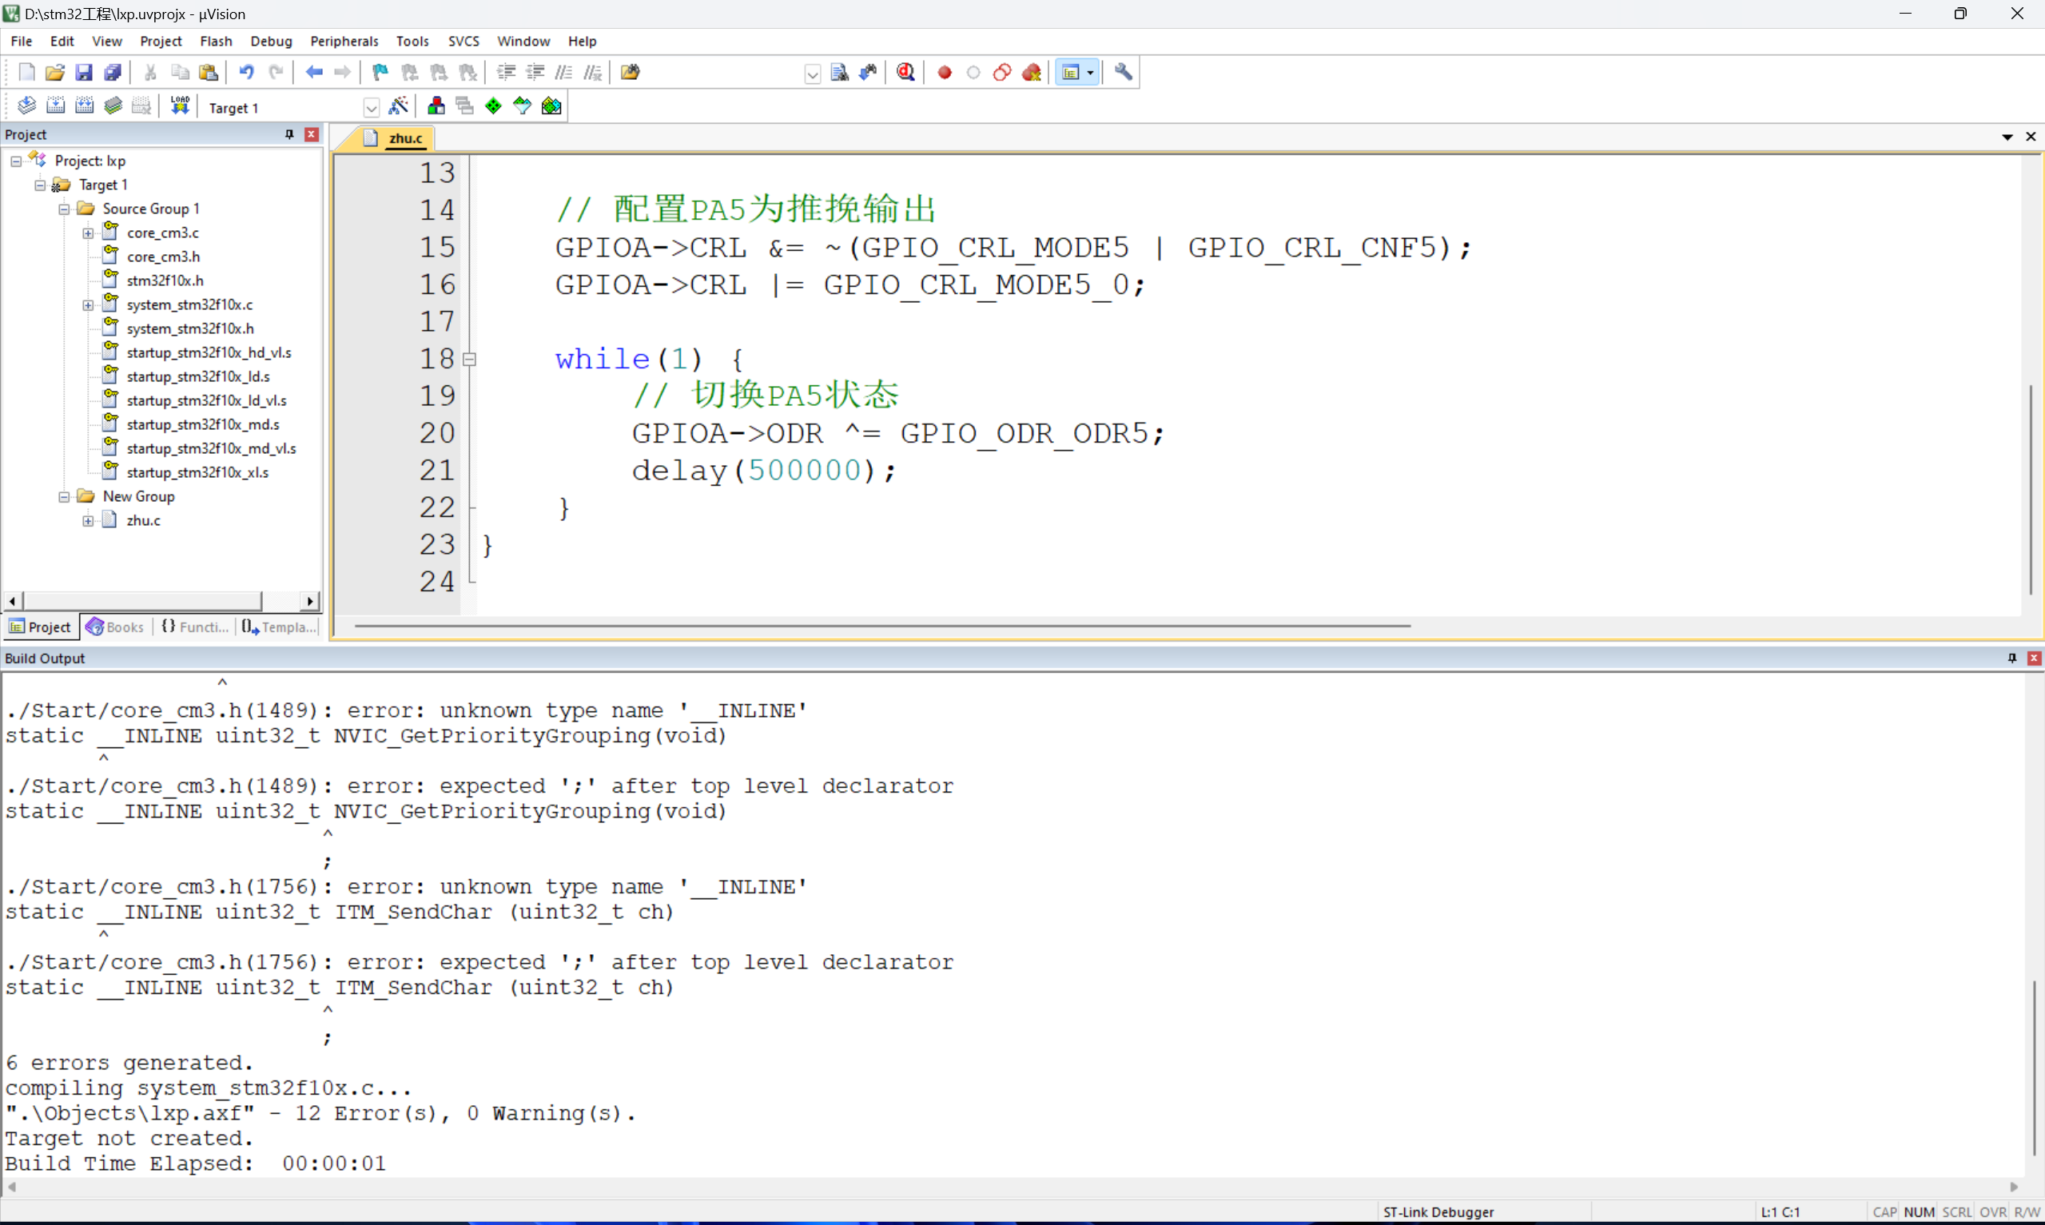Open Options for Target magic wand icon
The width and height of the screenshot is (2045, 1225).
click(x=398, y=105)
